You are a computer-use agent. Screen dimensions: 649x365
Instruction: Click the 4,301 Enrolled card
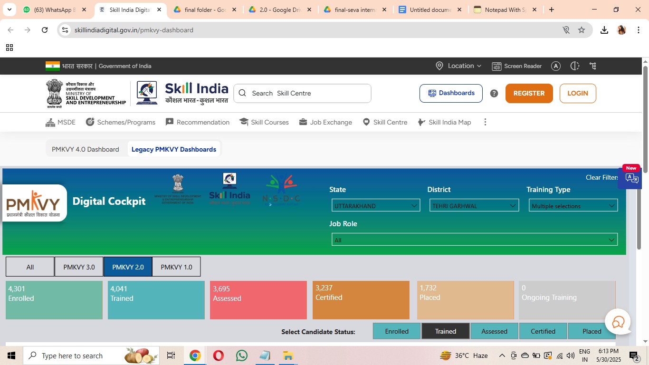click(54, 300)
